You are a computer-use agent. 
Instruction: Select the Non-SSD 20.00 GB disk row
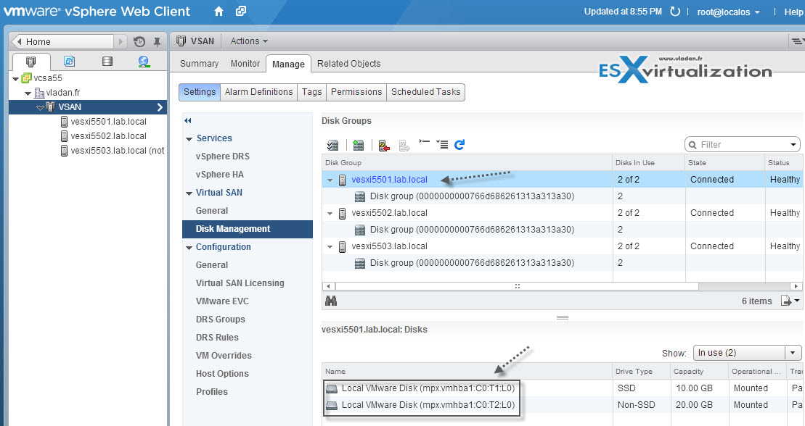coord(562,404)
